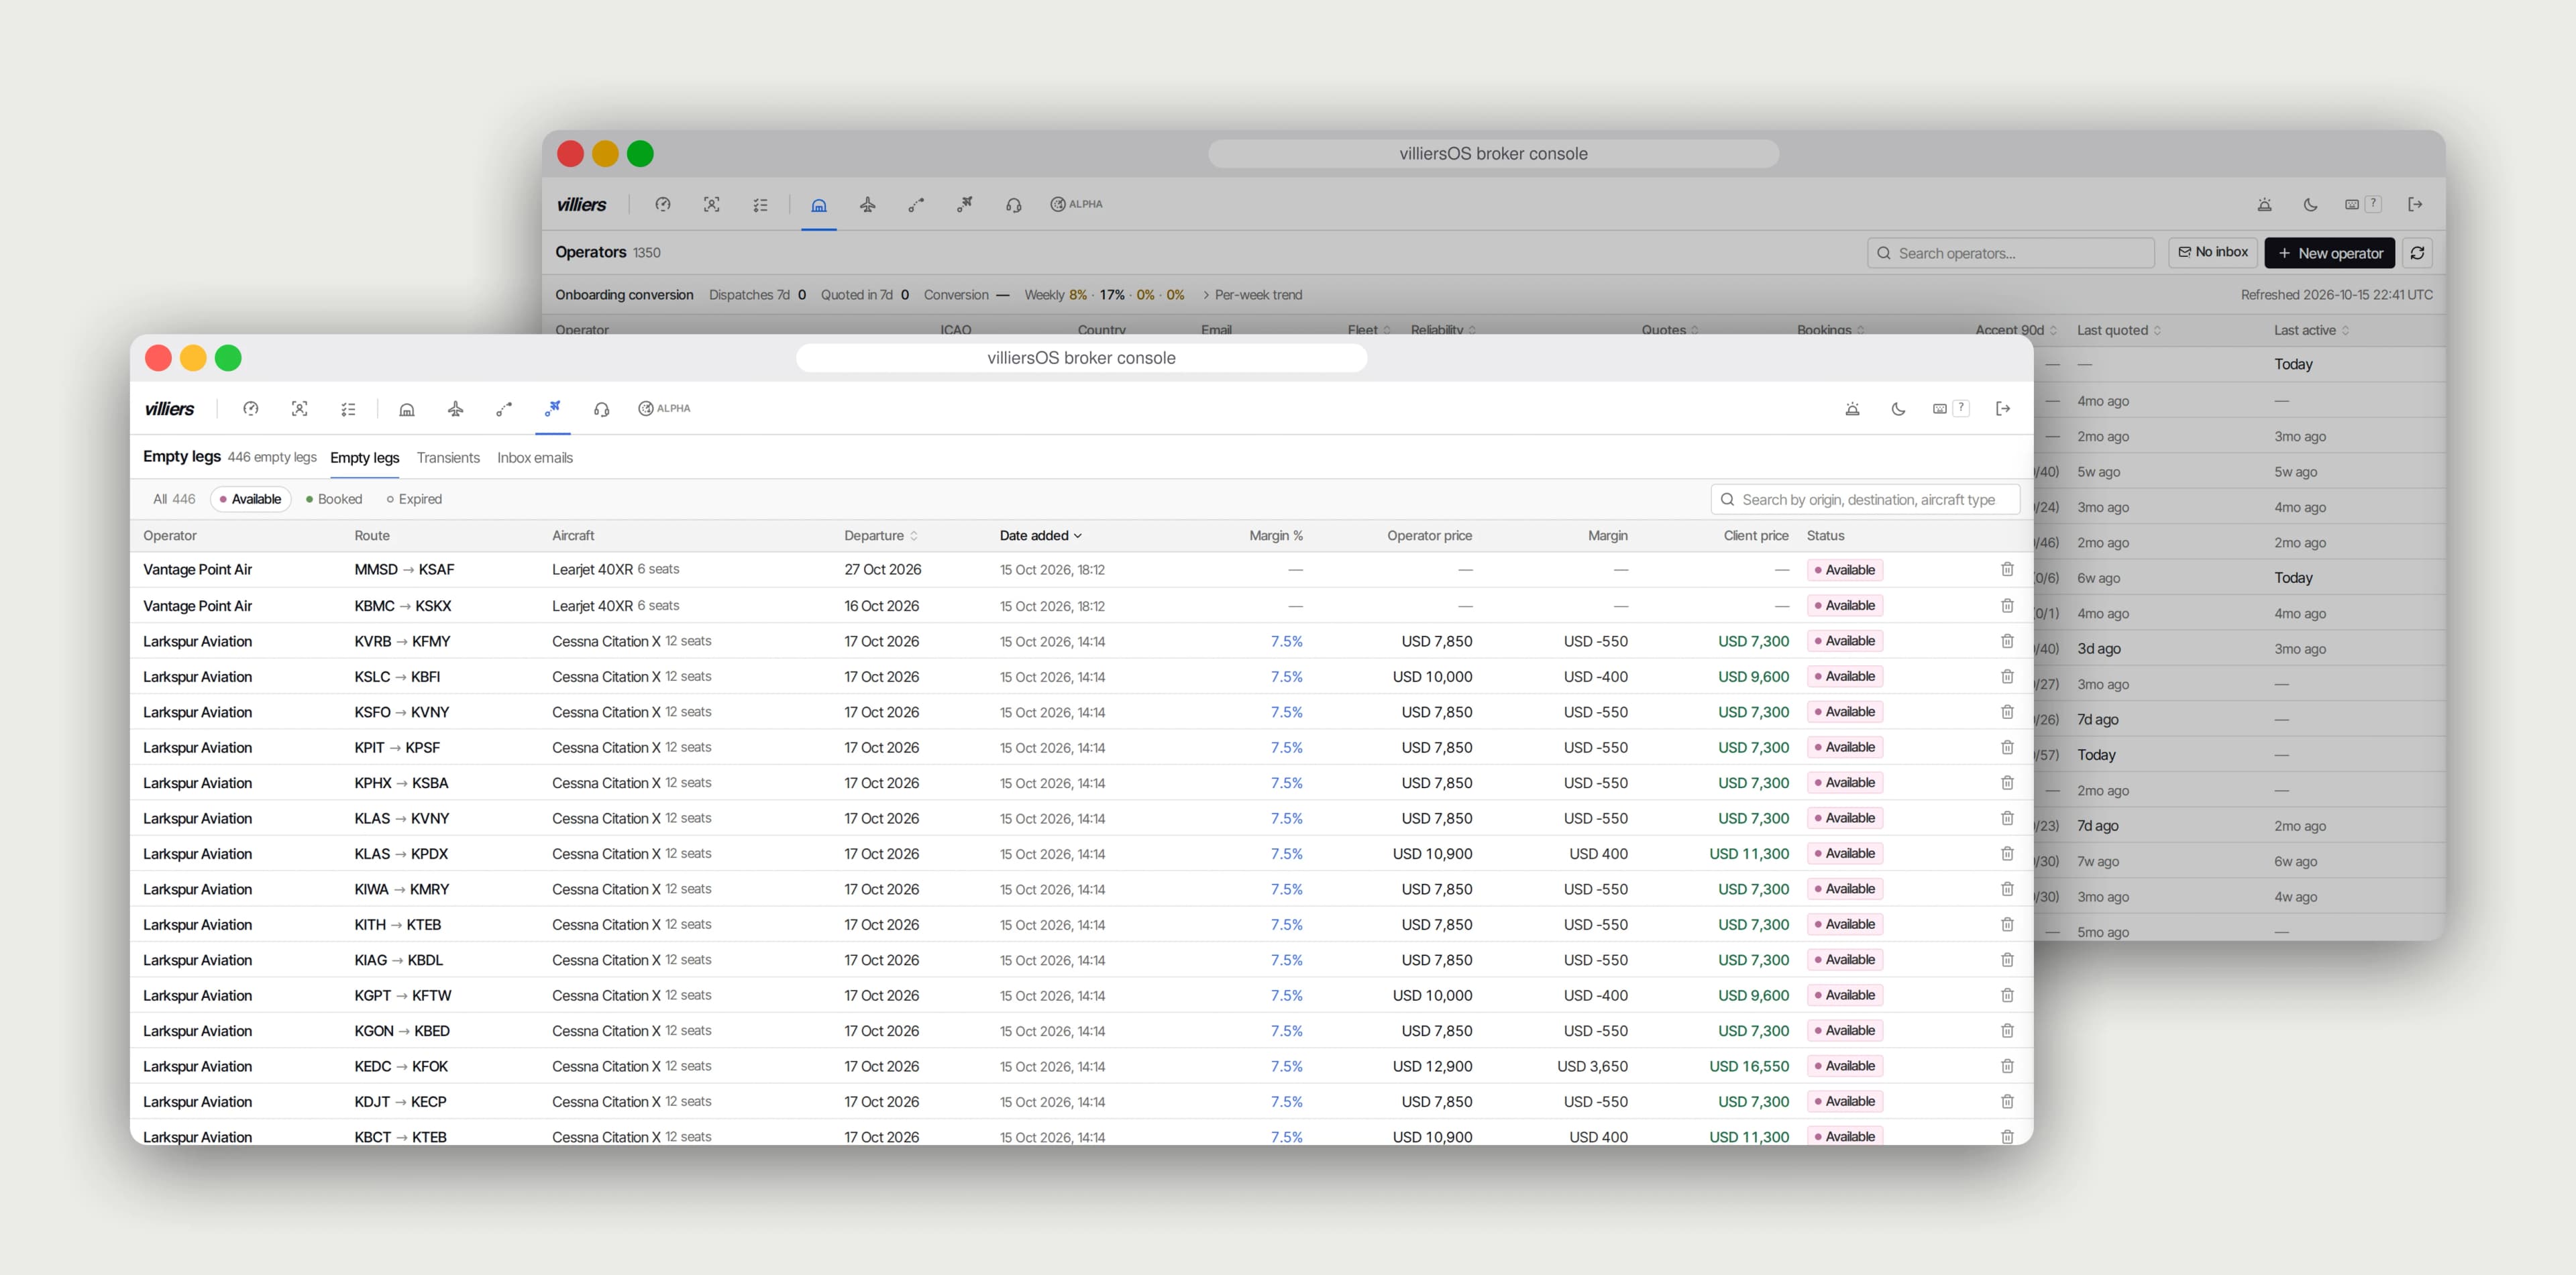Click the villiers logo in front window
2576x1275 pixels.
(170, 408)
